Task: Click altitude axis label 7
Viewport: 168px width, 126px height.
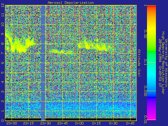Action: [3, 53]
